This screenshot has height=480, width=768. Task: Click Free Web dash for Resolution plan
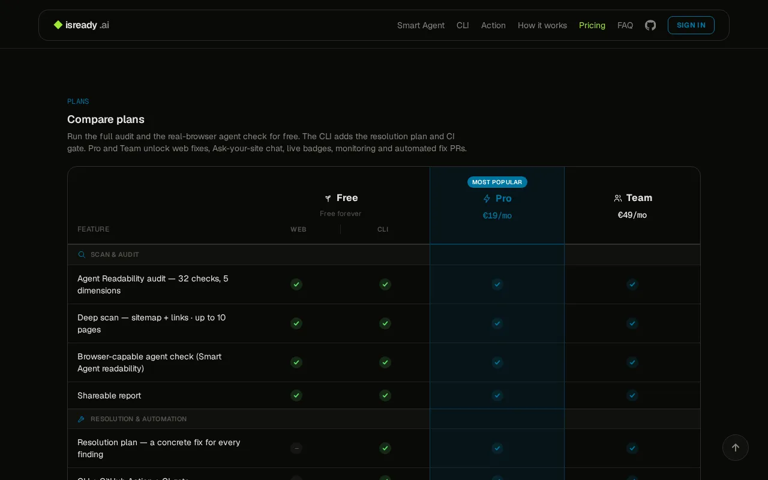pos(296,448)
